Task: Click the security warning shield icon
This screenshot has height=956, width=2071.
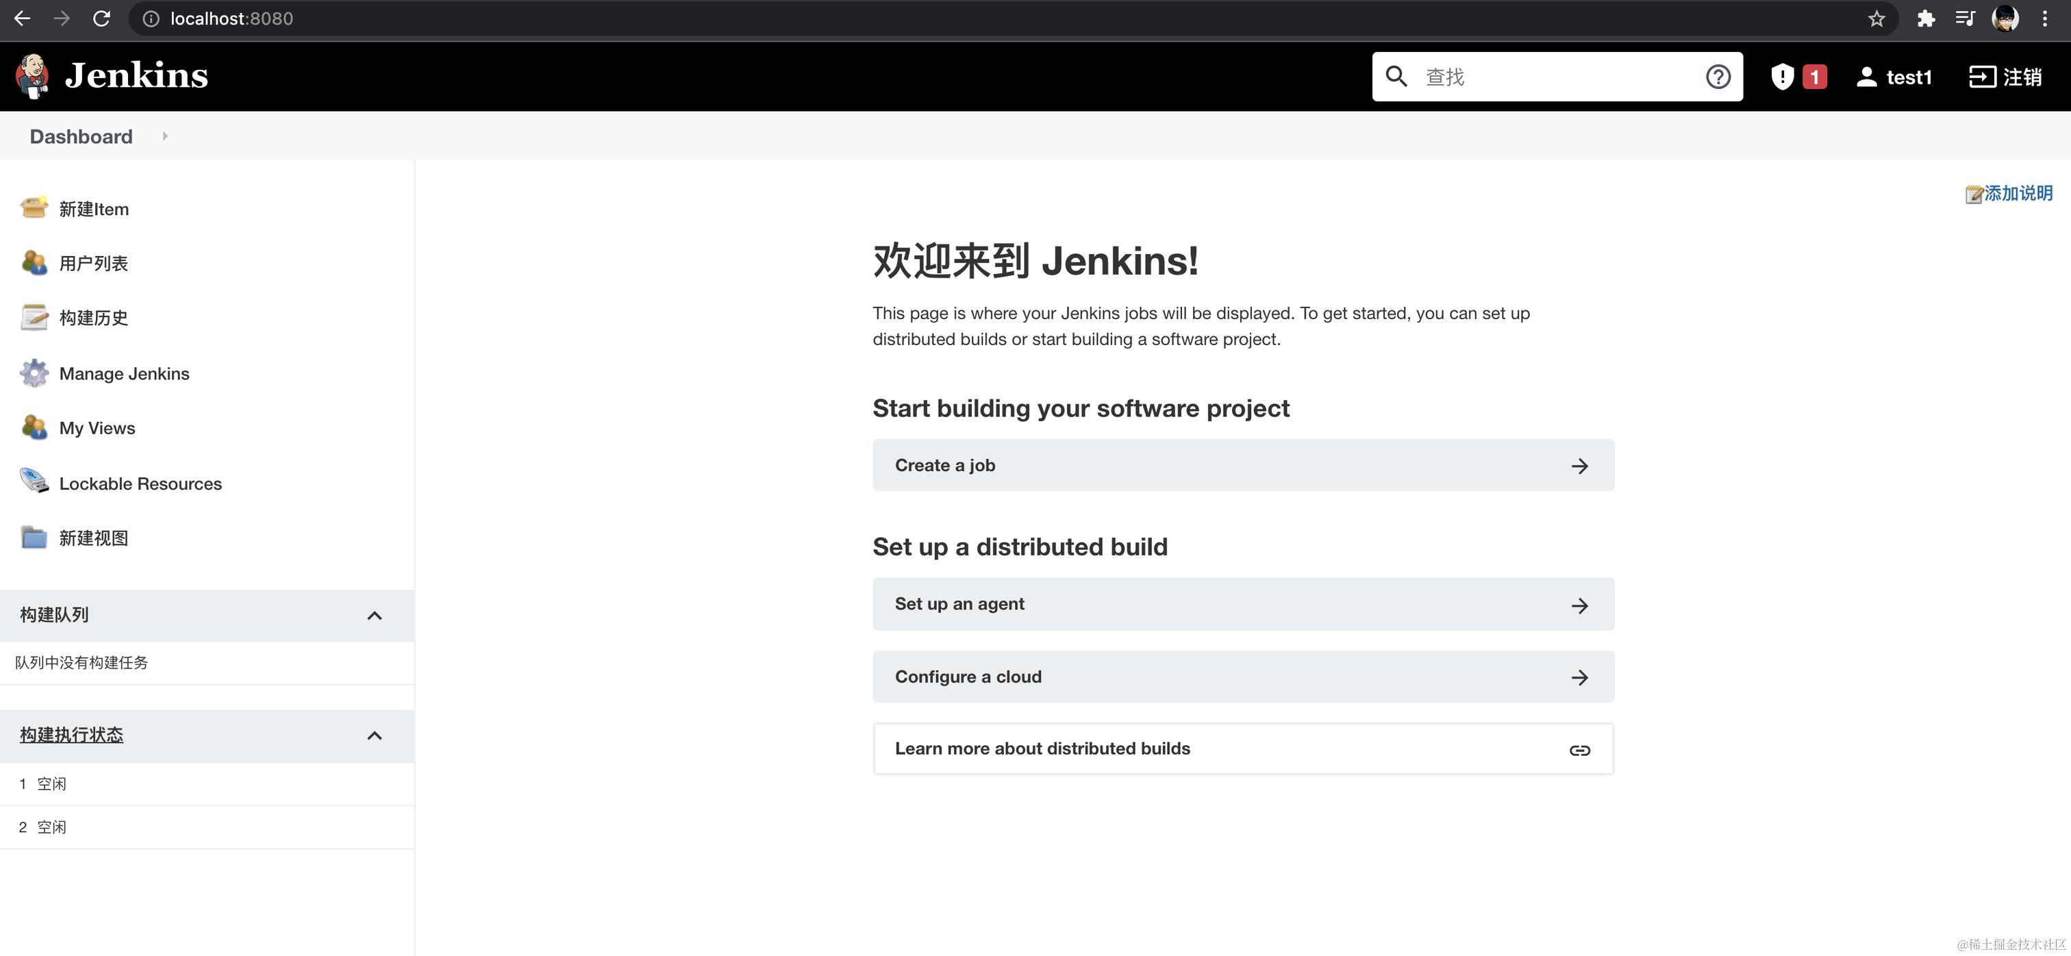Action: [x=1783, y=77]
